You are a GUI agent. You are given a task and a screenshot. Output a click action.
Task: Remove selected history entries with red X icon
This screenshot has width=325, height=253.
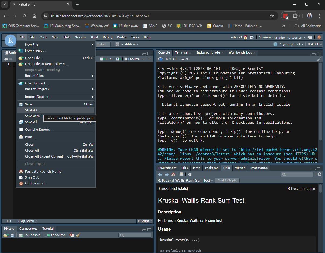pos(71,235)
